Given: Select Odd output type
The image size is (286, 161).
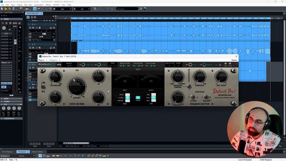Looking at the screenshot, I should pos(154,94).
